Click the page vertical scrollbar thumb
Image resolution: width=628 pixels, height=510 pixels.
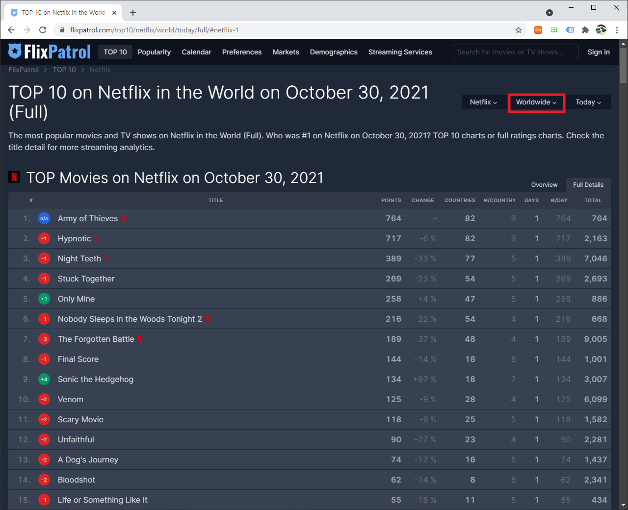pyautogui.click(x=624, y=65)
